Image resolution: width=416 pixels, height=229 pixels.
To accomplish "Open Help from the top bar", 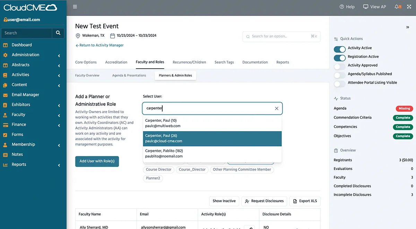I will (347, 7).
